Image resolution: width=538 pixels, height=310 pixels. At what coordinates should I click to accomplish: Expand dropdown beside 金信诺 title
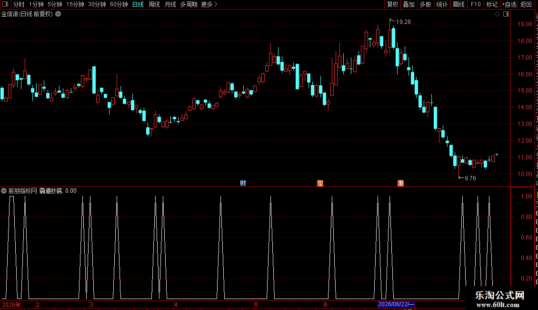click(59, 14)
